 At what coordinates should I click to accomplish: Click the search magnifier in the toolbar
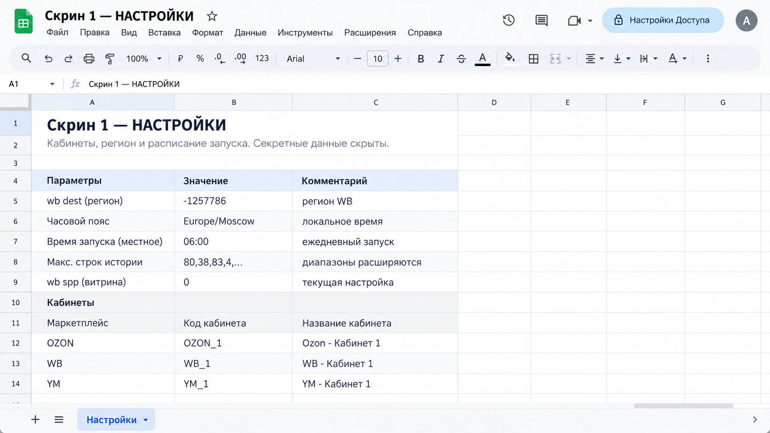click(26, 58)
